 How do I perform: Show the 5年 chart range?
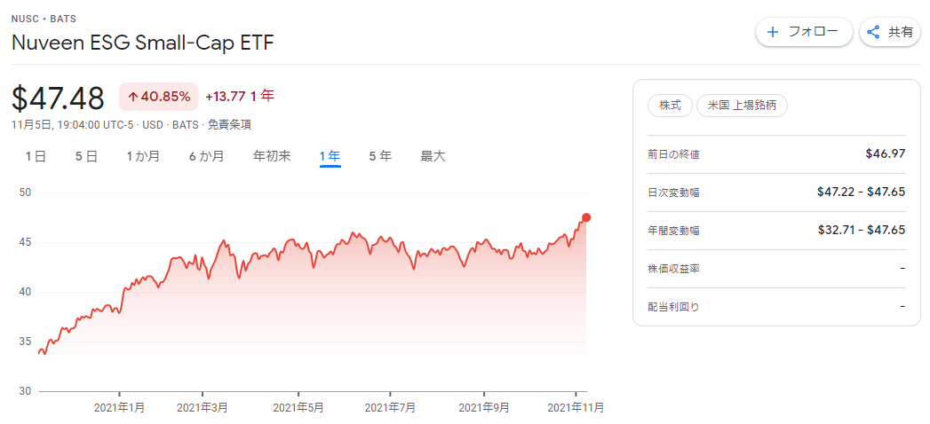coord(380,156)
